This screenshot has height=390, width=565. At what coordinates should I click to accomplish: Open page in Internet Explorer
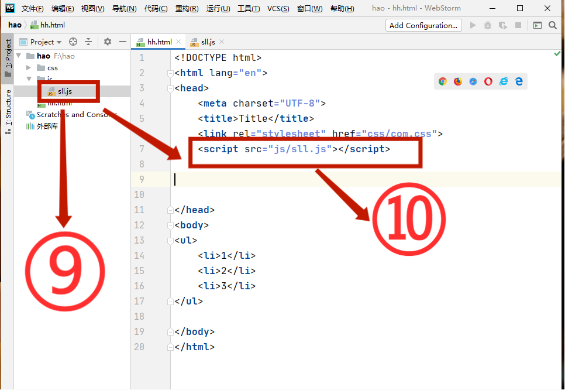pyautogui.click(x=504, y=81)
